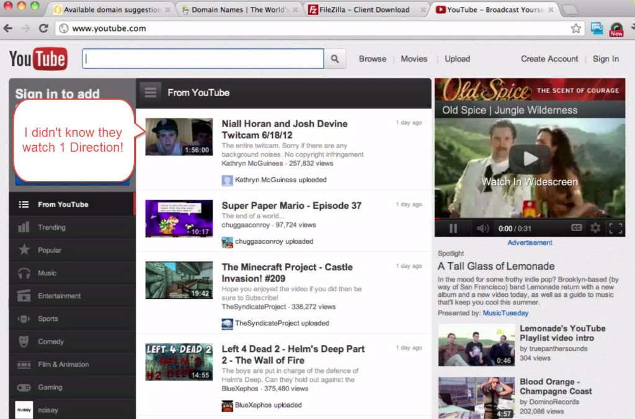Select Entertainment category
This screenshot has width=635, height=419.
click(x=72, y=296)
